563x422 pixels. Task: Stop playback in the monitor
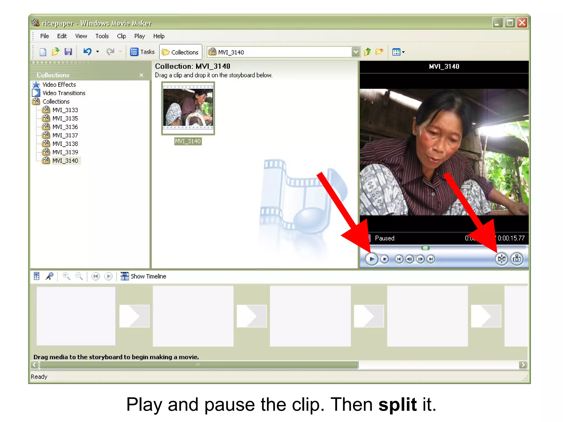coord(385,259)
